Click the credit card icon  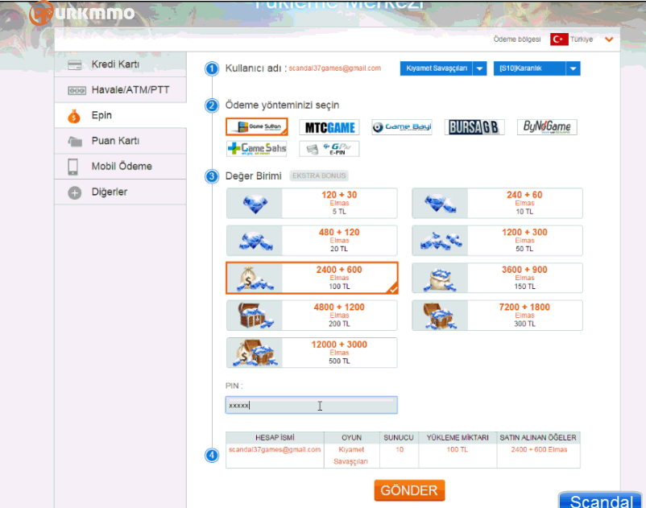(75, 65)
